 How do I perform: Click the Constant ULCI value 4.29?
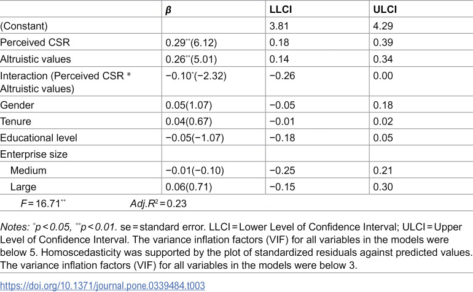coord(383,26)
